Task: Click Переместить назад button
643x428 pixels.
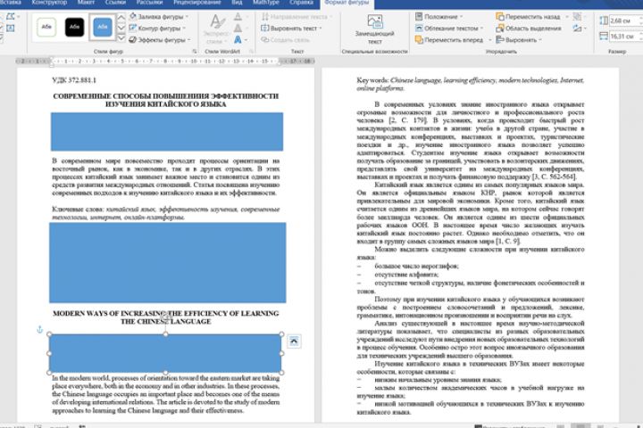Action: (528, 17)
